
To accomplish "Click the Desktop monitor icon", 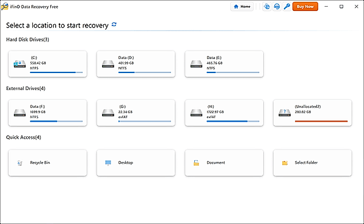I will [108, 163].
